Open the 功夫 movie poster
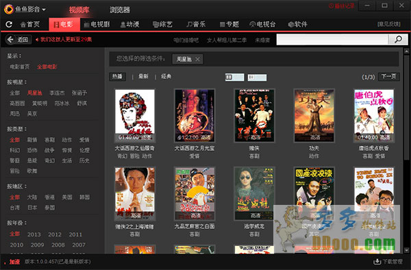 (314, 116)
